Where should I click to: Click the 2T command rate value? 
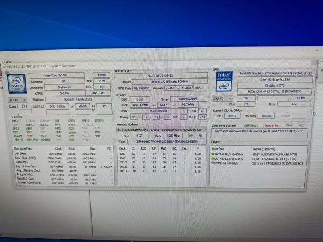(x=202, y=111)
